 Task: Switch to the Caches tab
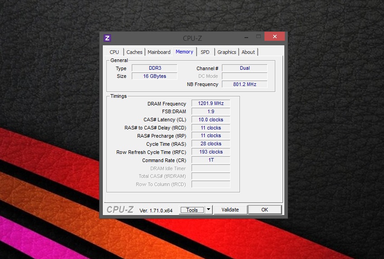[x=134, y=52]
